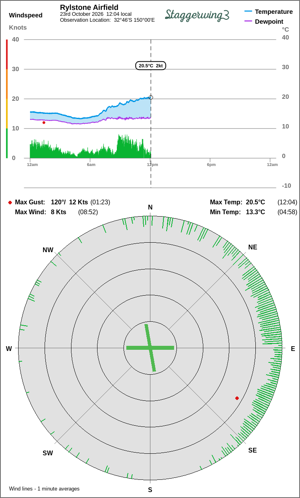This screenshot has height=498, width=300.
Task: Click the red max gust marker on the compass
Action: coord(237,398)
